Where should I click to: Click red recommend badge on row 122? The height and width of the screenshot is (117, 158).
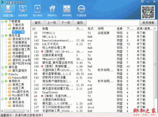click(42, 52)
